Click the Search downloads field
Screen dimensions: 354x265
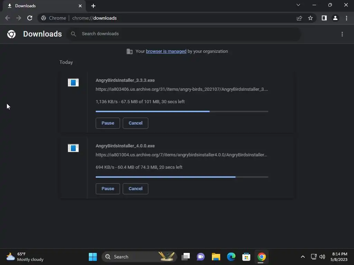pyautogui.click(x=184, y=34)
